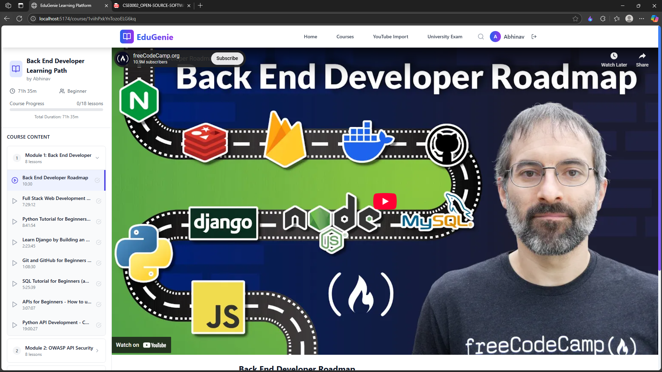Click the 'Beginner' level label
The width and height of the screenshot is (662, 372).
(77, 91)
